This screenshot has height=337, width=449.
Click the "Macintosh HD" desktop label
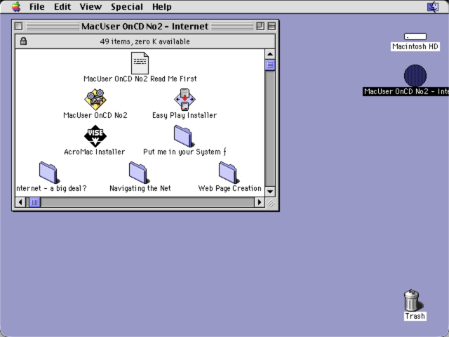tap(415, 46)
